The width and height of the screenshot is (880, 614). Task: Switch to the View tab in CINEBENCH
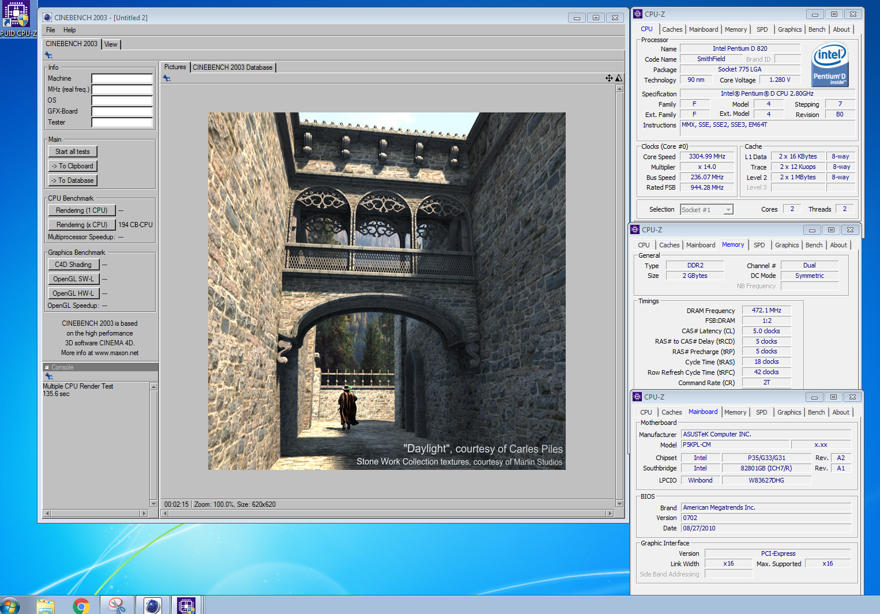pyautogui.click(x=111, y=44)
